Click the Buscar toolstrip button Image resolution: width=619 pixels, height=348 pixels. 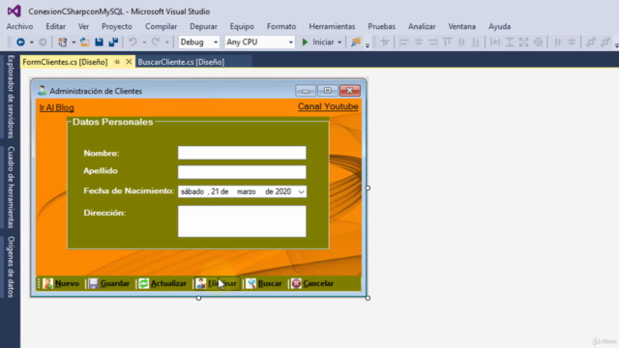click(x=264, y=283)
